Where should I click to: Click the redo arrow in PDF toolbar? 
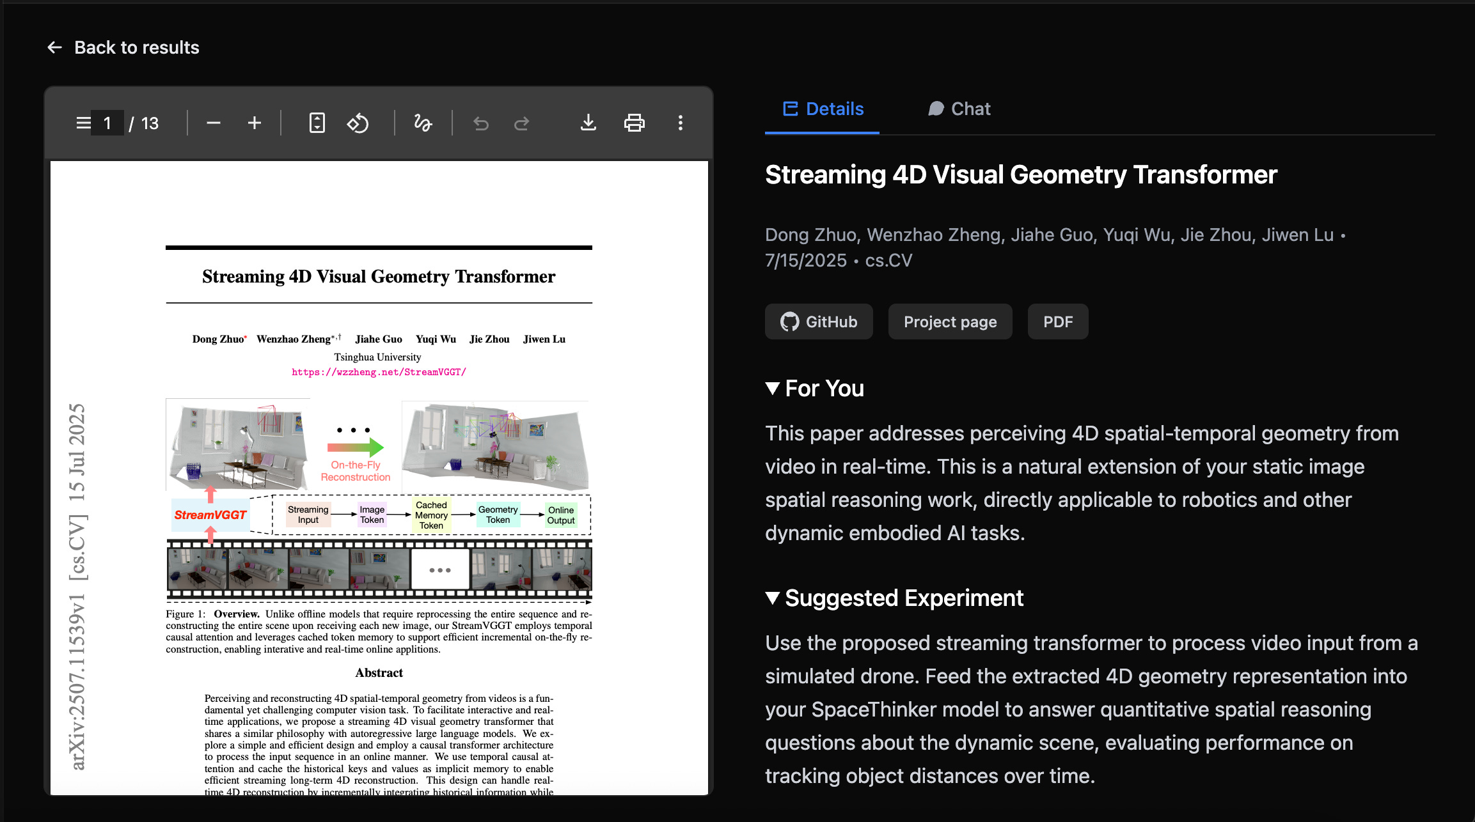click(x=522, y=123)
